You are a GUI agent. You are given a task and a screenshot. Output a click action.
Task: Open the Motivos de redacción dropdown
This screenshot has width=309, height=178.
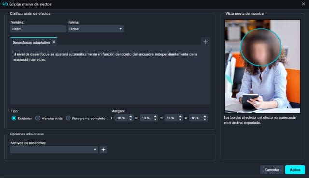click(x=54, y=149)
